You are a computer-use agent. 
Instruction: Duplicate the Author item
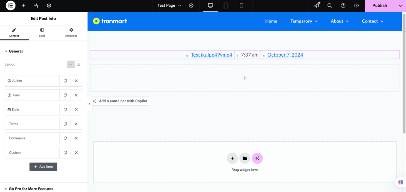[x=65, y=81]
